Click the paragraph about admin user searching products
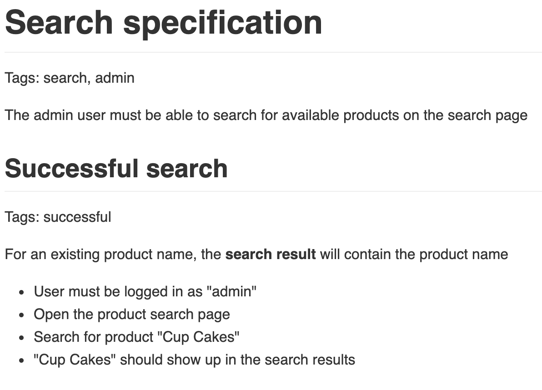 pyautogui.click(x=266, y=115)
